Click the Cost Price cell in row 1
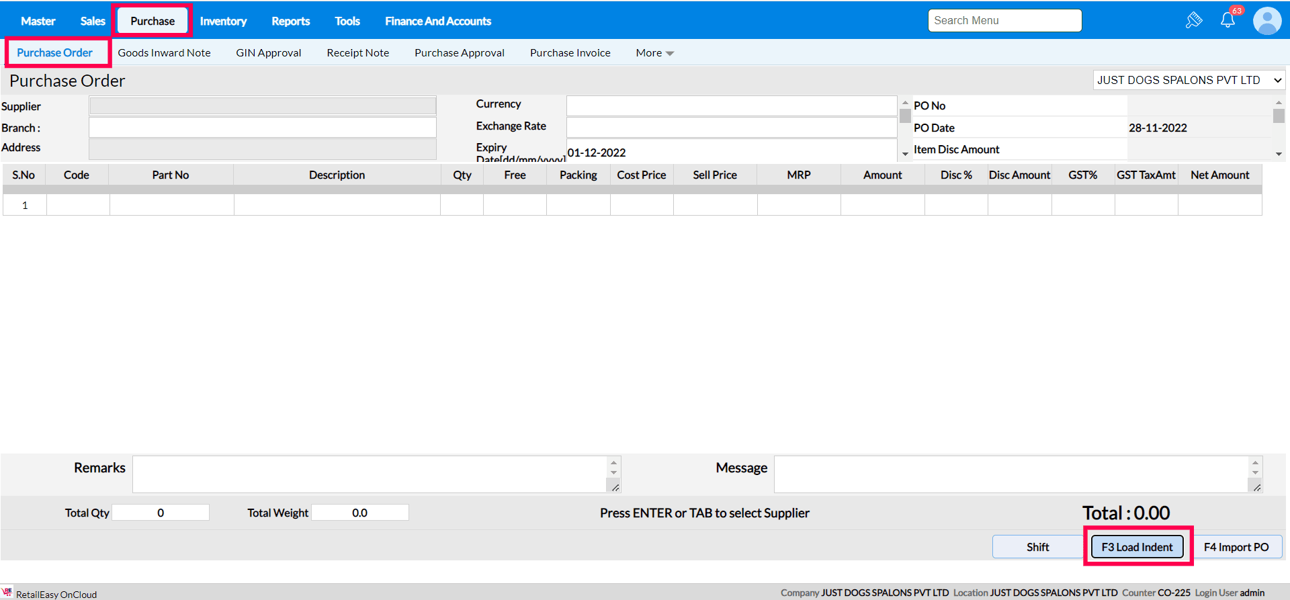The width and height of the screenshot is (1290, 600). pyautogui.click(x=642, y=205)
